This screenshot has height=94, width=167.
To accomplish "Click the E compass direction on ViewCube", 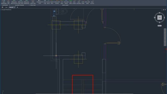I will [x=164, y=17].
